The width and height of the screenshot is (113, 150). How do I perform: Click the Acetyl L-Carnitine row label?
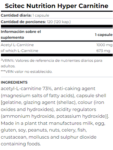17,45
